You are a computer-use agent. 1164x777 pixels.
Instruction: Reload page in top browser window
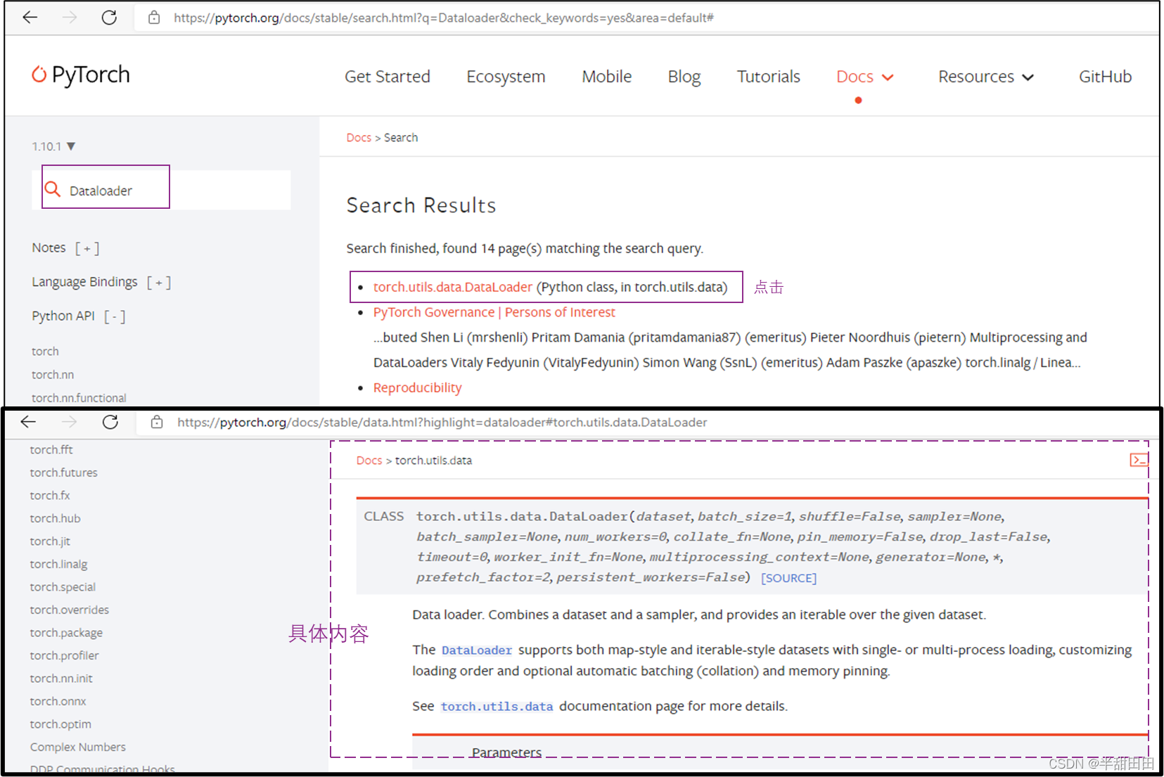click(109, 18)
